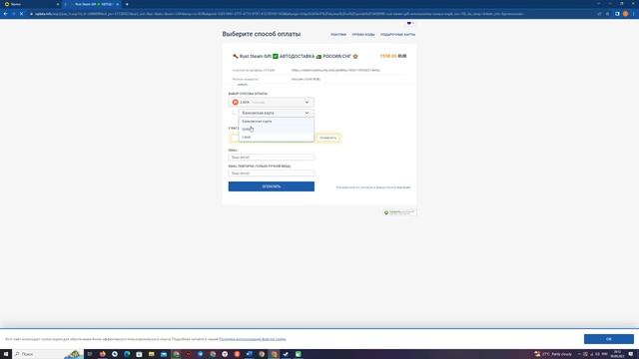This screenshot has height=359, width=639.
Task: Open the browser side panel icon
Action: tap(617, 14)
